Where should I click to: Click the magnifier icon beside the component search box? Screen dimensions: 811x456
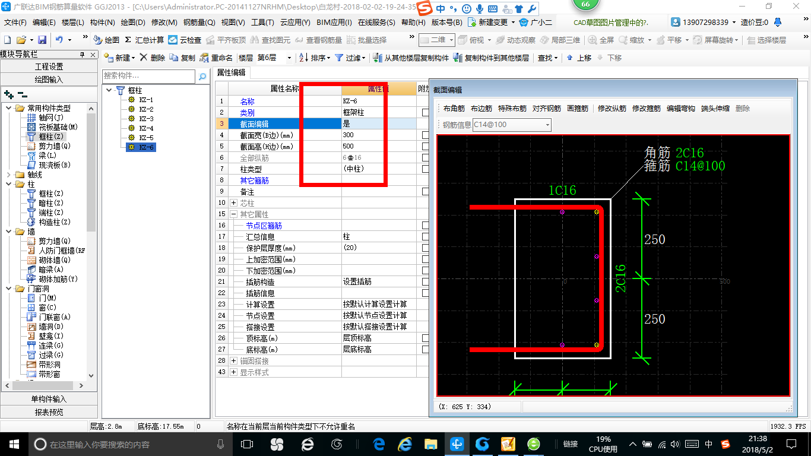click(x=202, y=77)
